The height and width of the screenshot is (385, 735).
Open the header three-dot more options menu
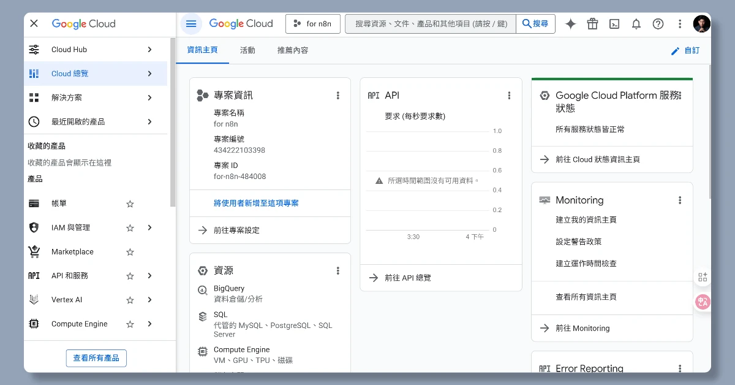click(x=680, y=24)
